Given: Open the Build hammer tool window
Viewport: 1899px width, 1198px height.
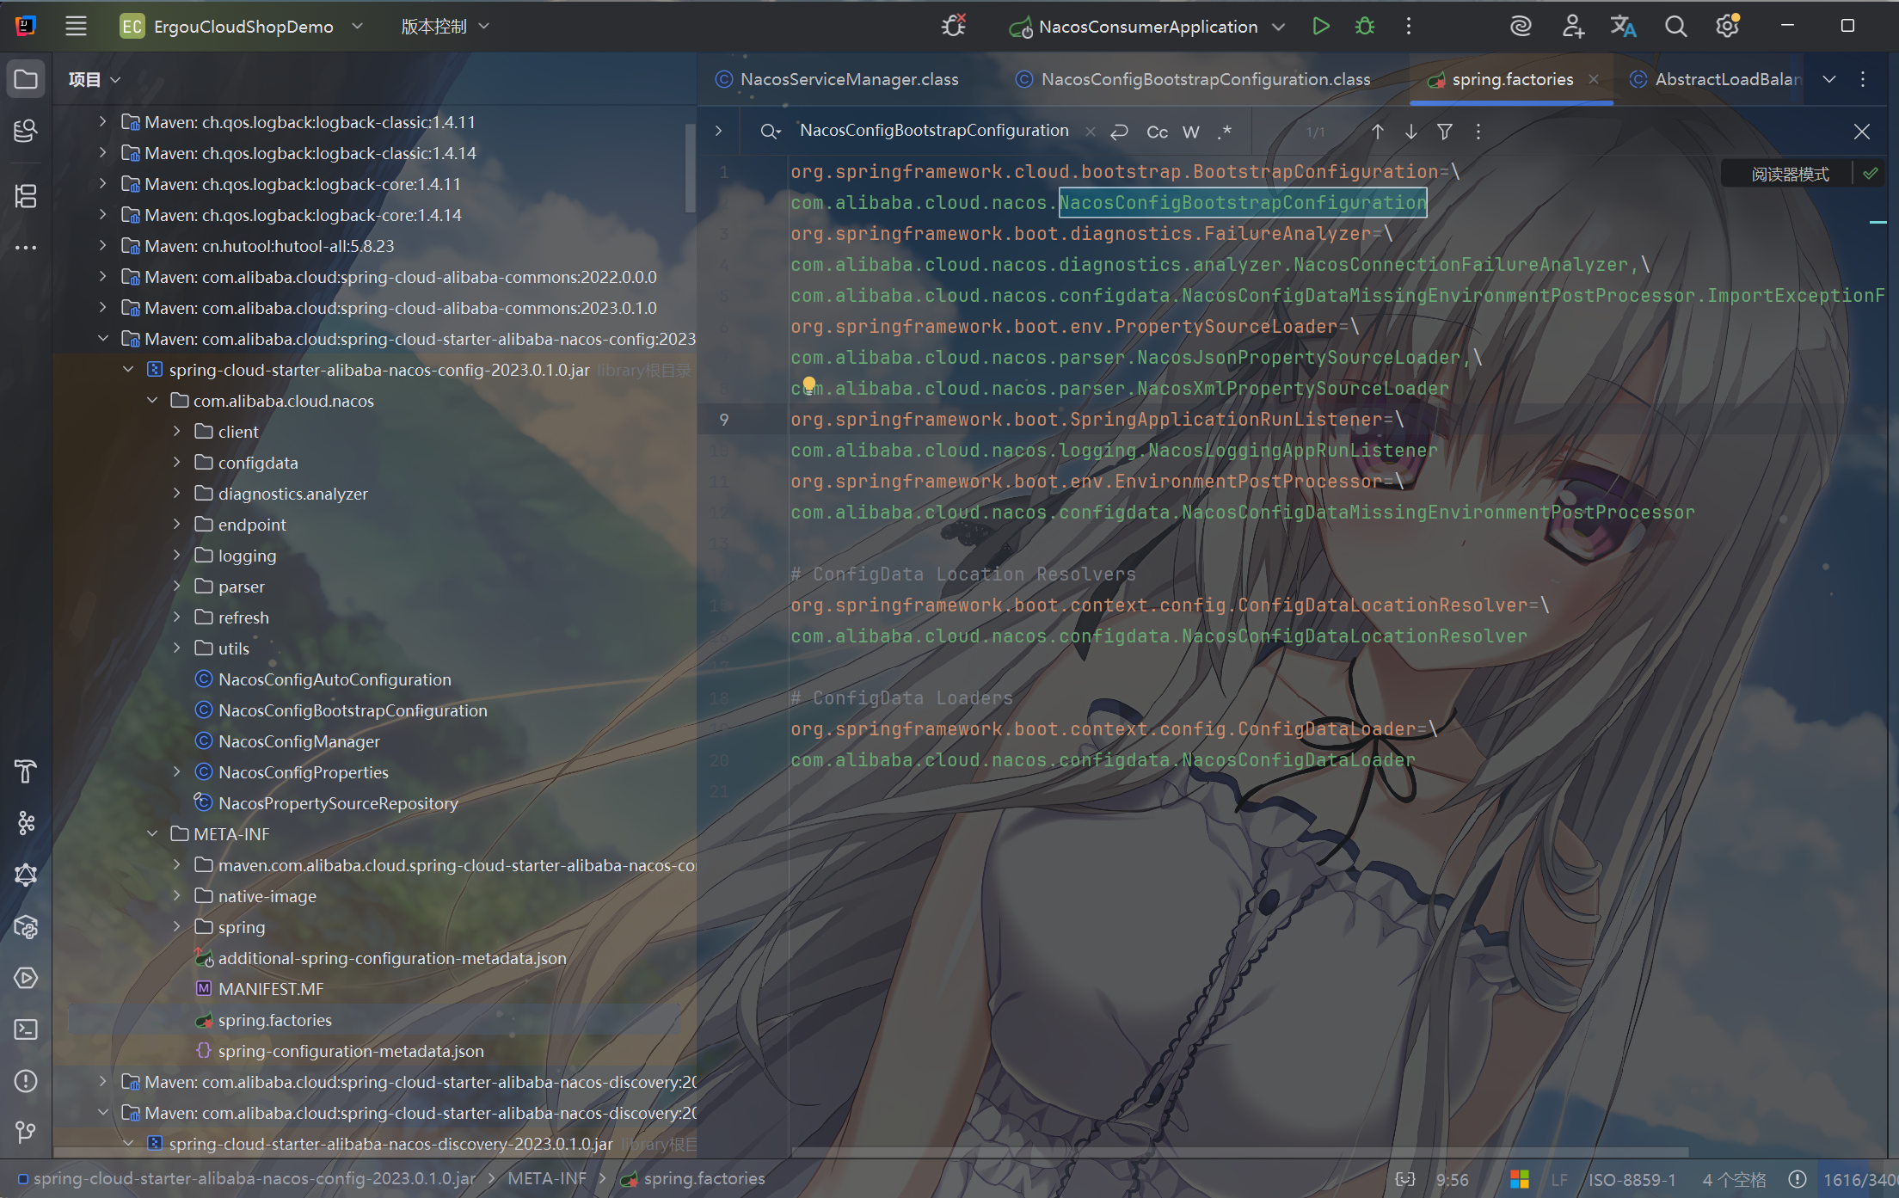Looking at the screenshot, I should [x=26, y=771].
